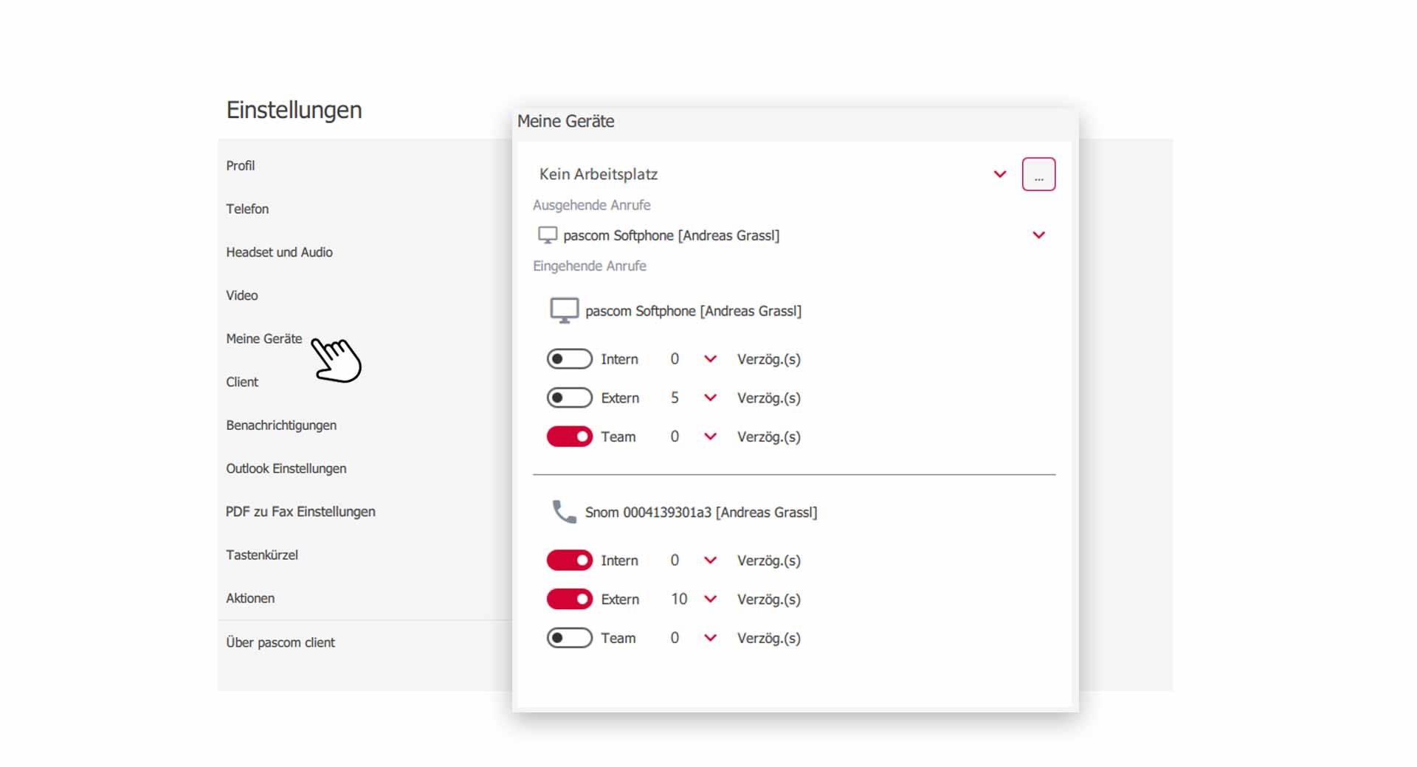Click the monitor icon in outgoing calls selector
Image resolution: width=1417 pixels, height=767 pixels.
click(x=548, y=235)
